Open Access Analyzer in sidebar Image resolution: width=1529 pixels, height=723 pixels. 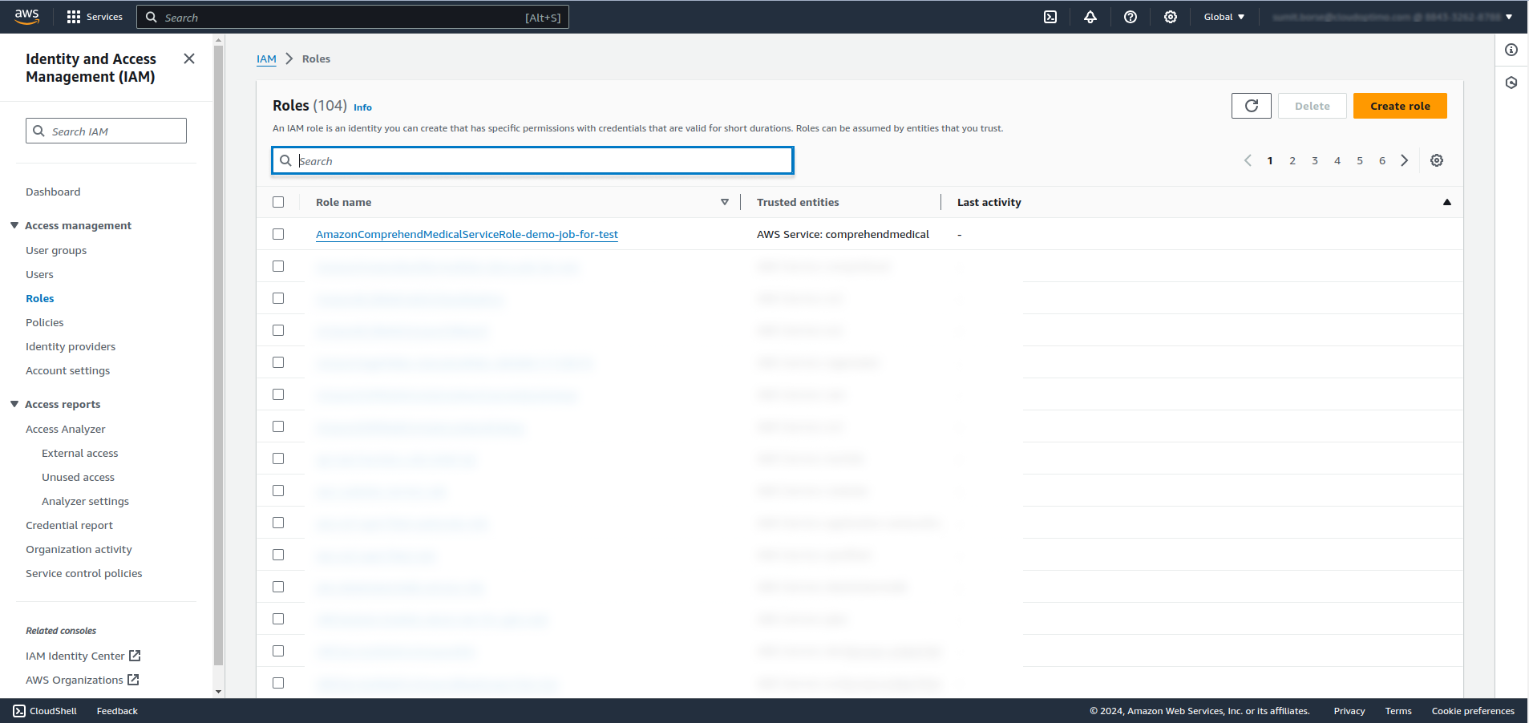point(65,429)
